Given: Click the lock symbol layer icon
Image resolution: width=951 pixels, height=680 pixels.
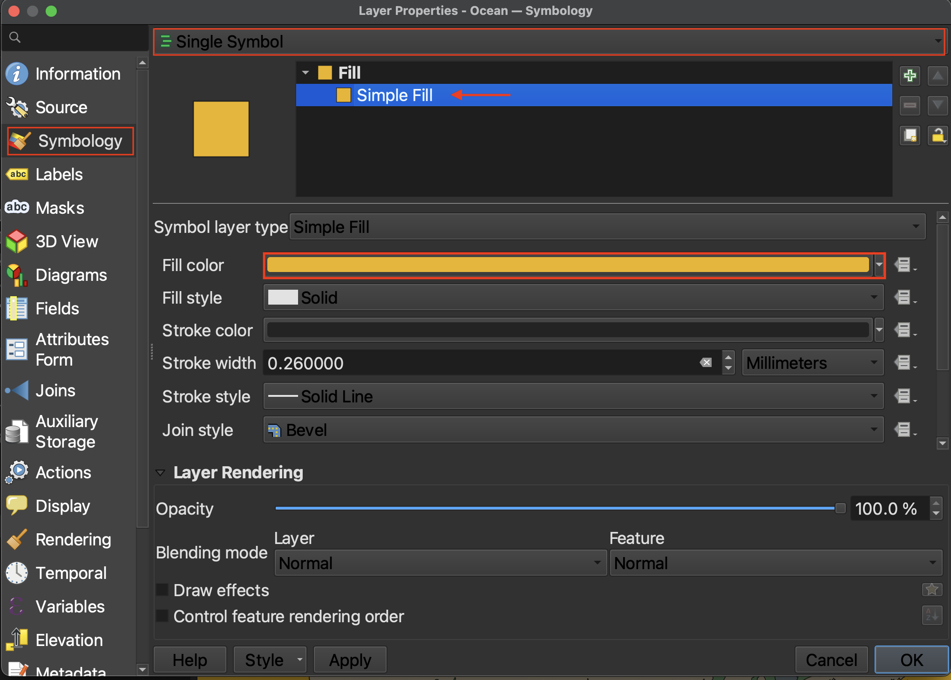Looking at the screenshot, I should tap(937, 136).
